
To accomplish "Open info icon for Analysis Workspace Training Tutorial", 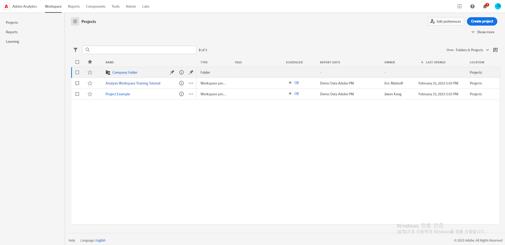I will pyautogui.click(x=181, y=83).
